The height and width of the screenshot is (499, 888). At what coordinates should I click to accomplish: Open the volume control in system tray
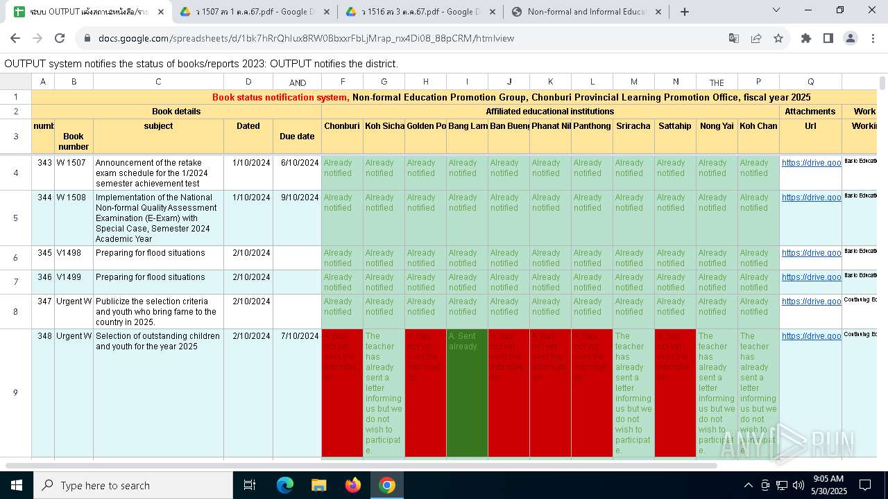pyautogui.click(x=799, y=485)
